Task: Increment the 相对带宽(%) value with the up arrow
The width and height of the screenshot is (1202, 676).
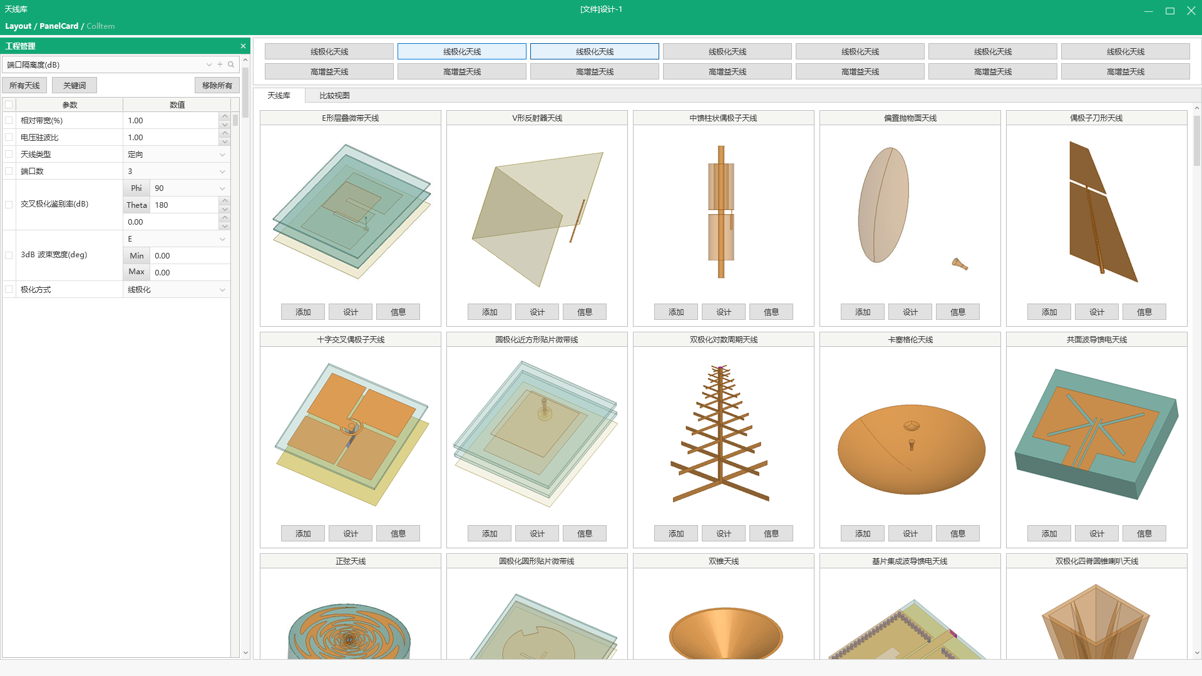Action: (225, 116)
